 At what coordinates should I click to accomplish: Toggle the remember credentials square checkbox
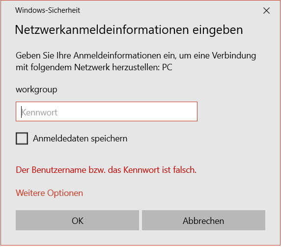22,138
